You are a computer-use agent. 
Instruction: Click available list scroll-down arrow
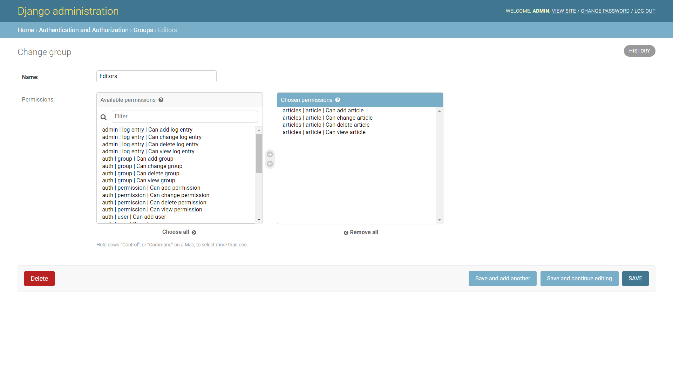coord(259,220)
